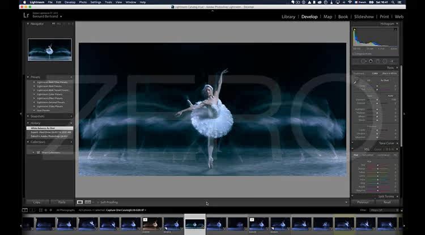Pick the White Balance Selector eyedropper
This screenshot has width=425, height=235.
click(x=356, y=82)
